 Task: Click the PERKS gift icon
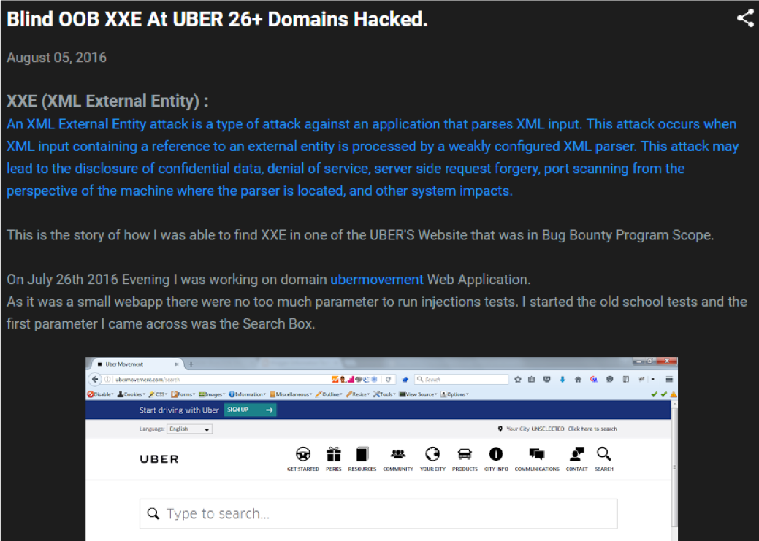(x=334, y=454)
